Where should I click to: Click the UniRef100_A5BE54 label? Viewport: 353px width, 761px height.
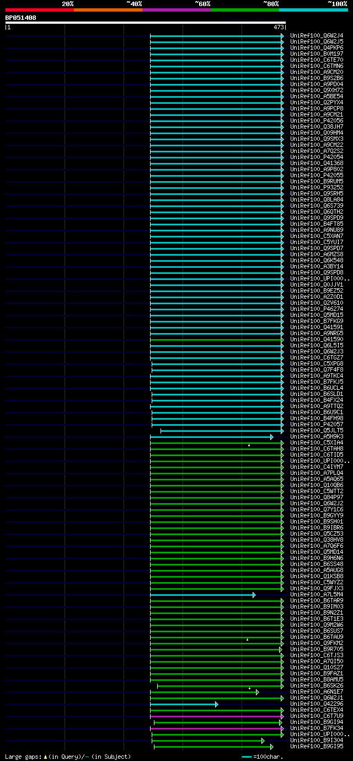point(317,96)
